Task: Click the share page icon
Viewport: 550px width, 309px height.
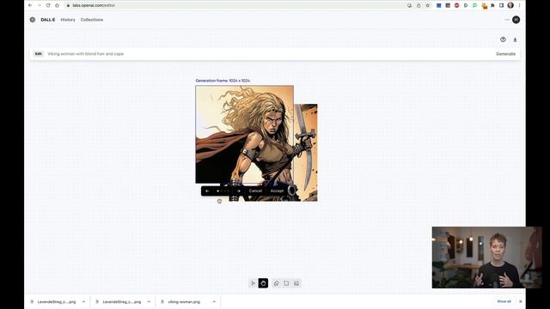Action: click(419, 5)
